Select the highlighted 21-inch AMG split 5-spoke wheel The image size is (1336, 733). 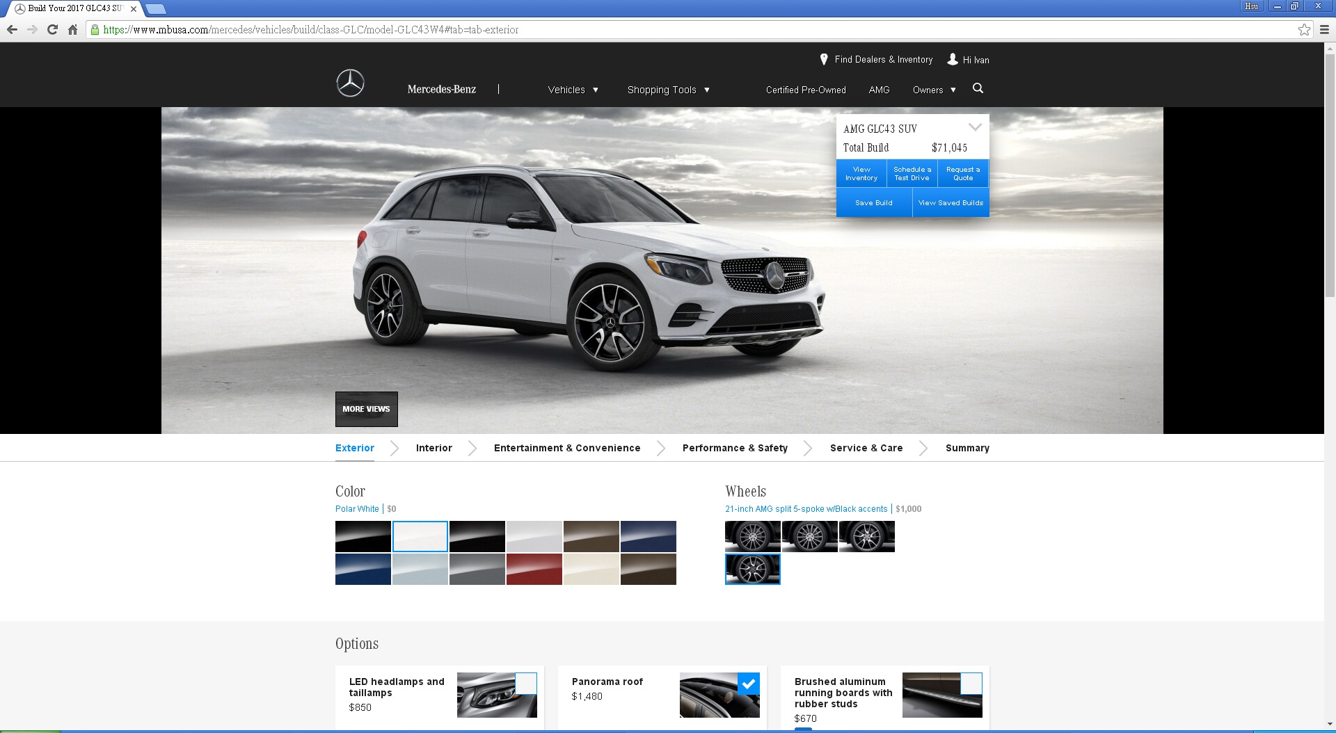coord(753,569)
